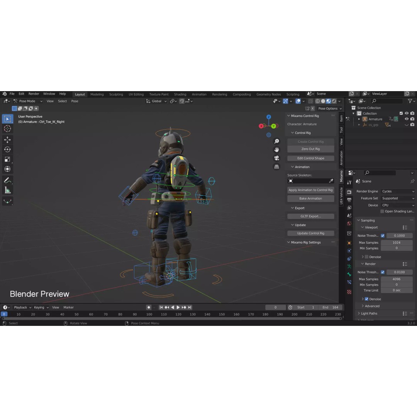Select the Rotate tool

7,149
